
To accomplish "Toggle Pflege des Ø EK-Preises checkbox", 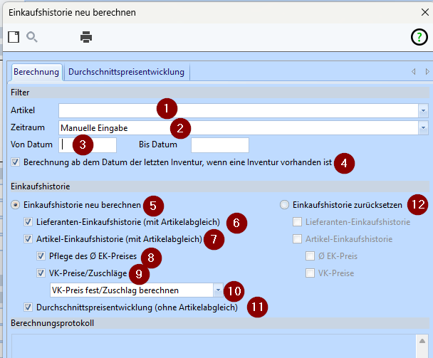I will [x=42, y=256].
